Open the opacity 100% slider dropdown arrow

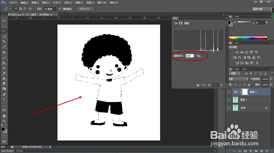(271, 79)
